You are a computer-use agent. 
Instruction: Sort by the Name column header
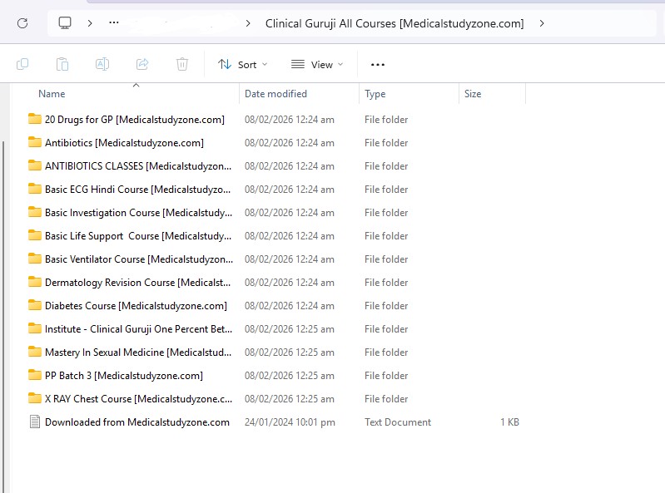(x=52, y=94)
